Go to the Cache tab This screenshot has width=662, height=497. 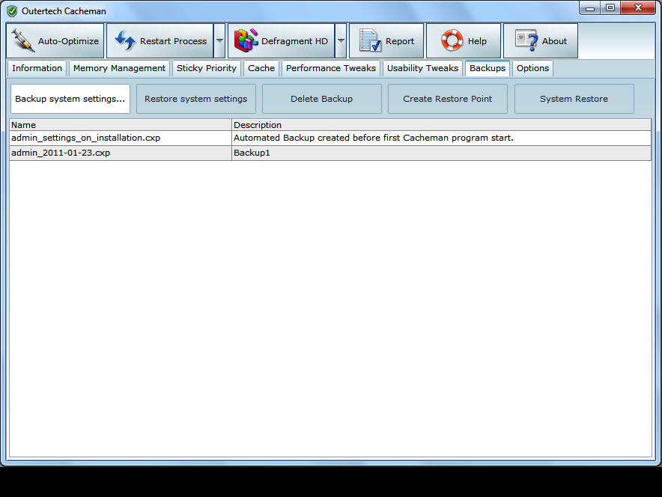coord(261,68)
